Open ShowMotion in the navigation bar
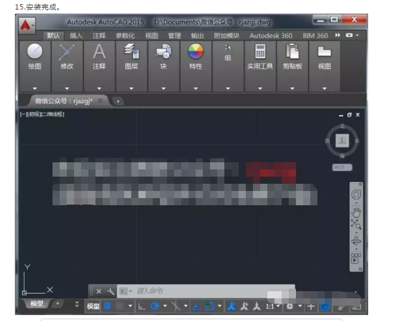This screenshot has width=395, height=321. pos(356,259)
